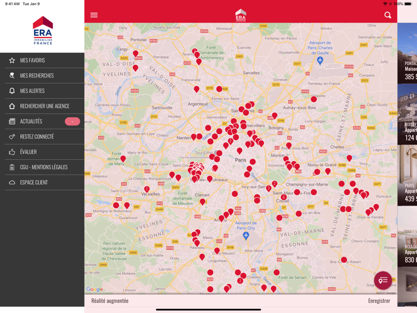Open the hamburger menu icon
The image size is (417, 313).
[94, 15]
